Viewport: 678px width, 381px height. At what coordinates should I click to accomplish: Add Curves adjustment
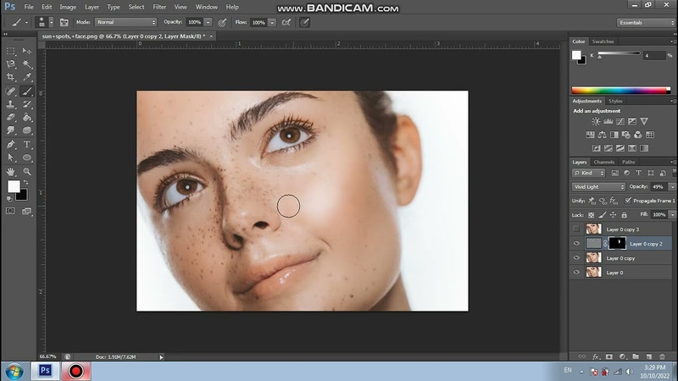(620, 121)
